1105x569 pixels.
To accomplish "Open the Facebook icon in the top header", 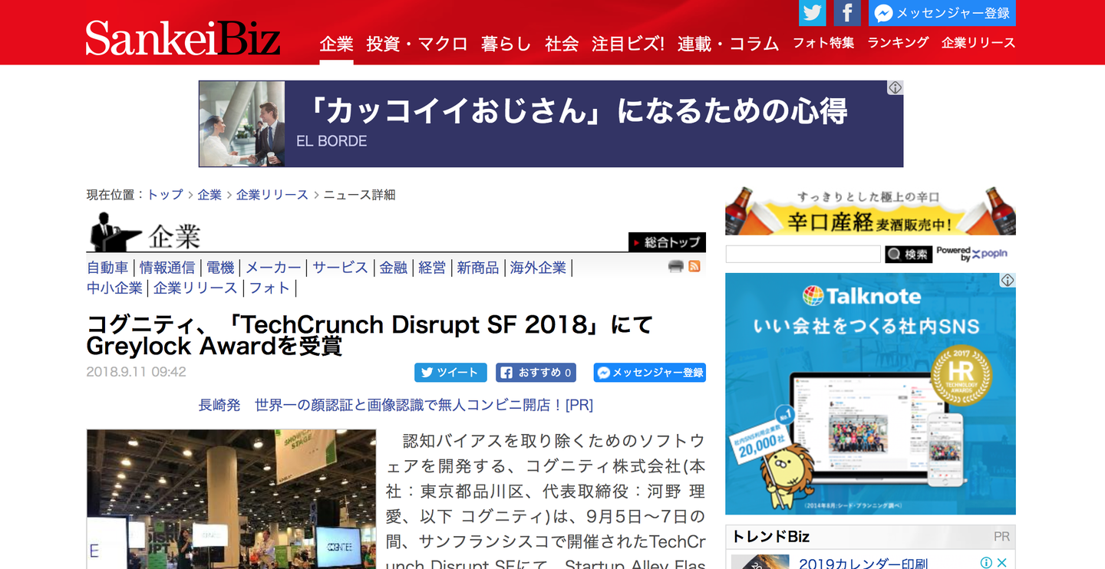I will point(847,13).
